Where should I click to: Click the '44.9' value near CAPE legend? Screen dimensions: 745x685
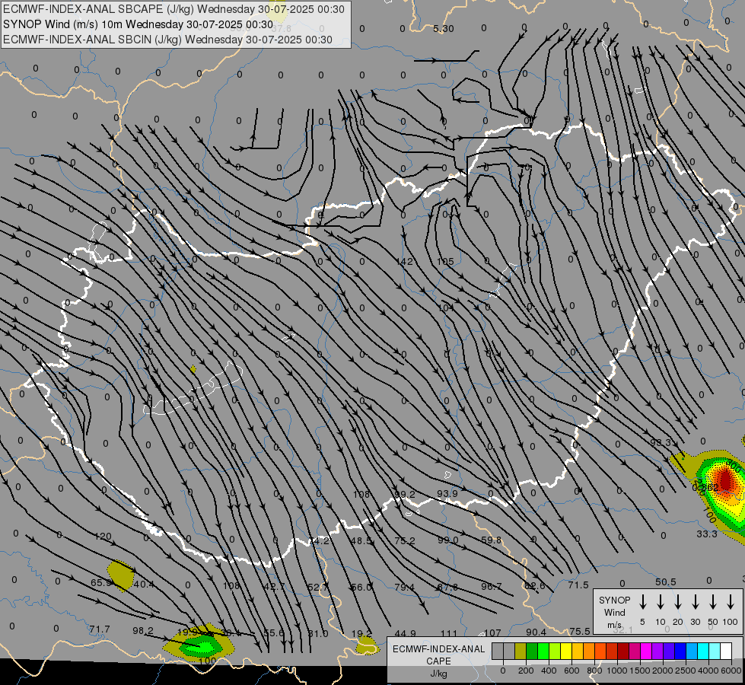[x=406, y=633]
